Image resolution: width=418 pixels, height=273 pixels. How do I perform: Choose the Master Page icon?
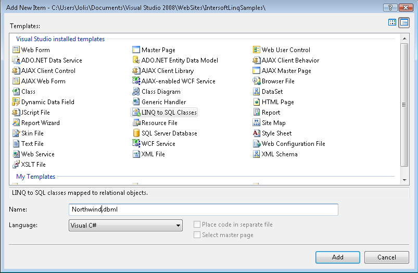click(x=136, y=49)
